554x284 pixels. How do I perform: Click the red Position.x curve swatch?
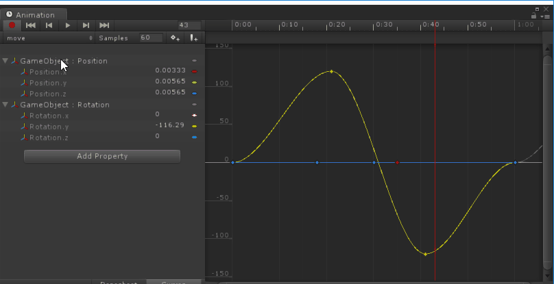point(194,72)
